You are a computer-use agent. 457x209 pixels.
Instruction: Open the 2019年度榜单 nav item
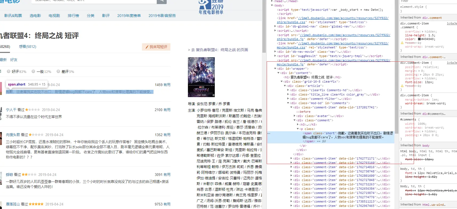point(129,16)
